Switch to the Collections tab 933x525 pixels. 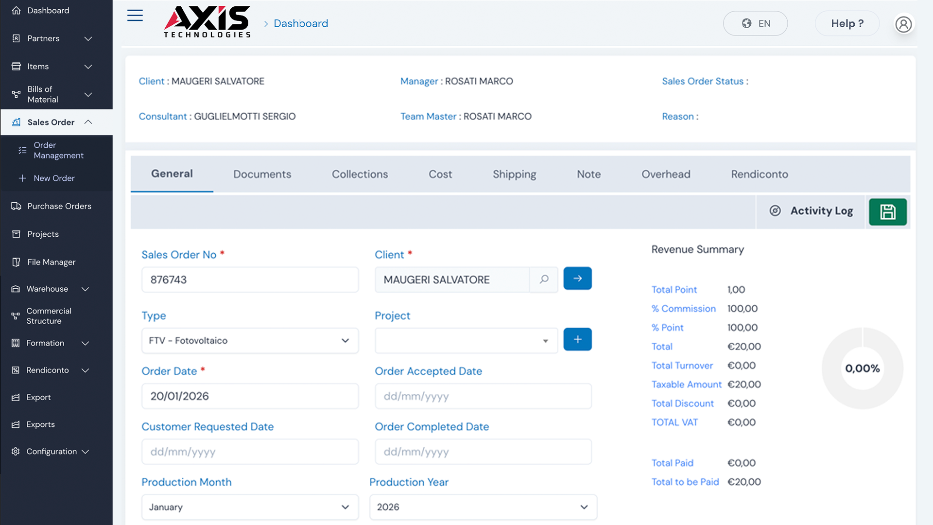[x=360, y=174]
